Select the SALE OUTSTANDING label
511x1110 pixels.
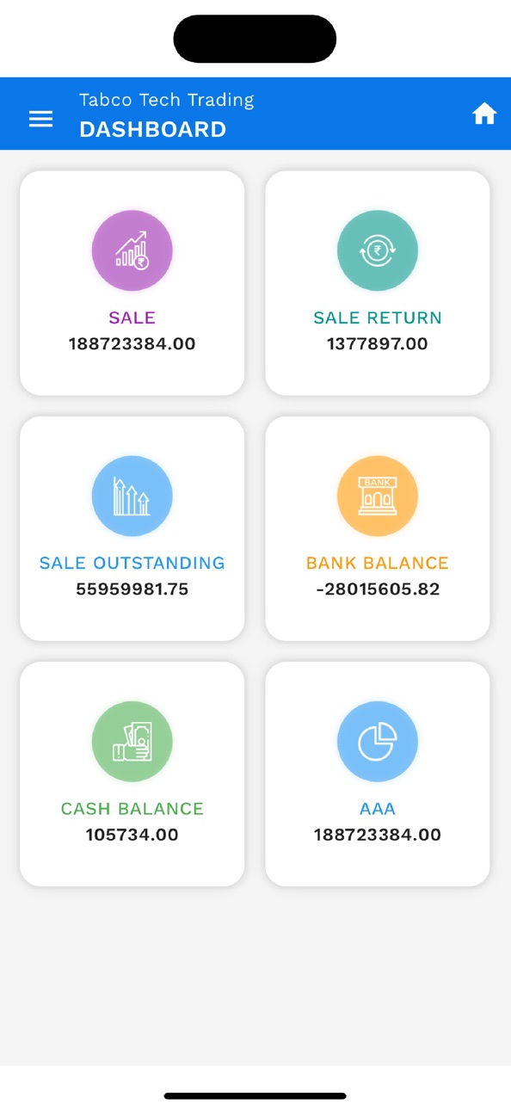tap(132, 563)
